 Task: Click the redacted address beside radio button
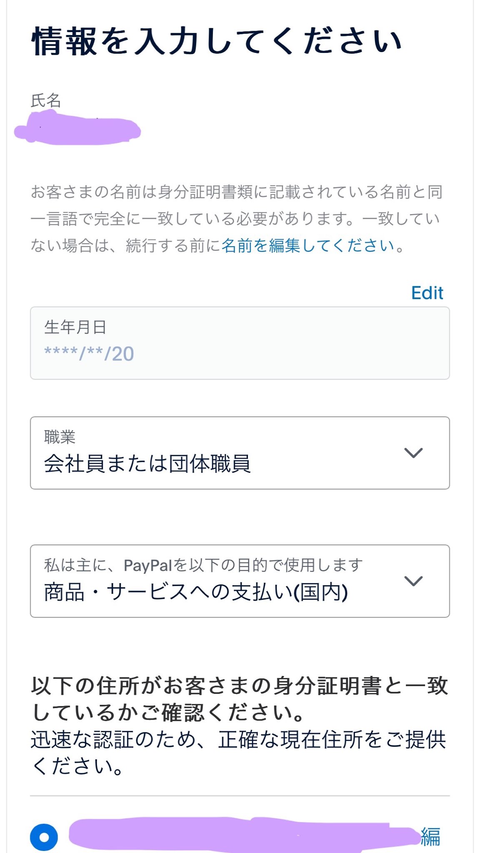pyautogui.click(x=242, y=834)
